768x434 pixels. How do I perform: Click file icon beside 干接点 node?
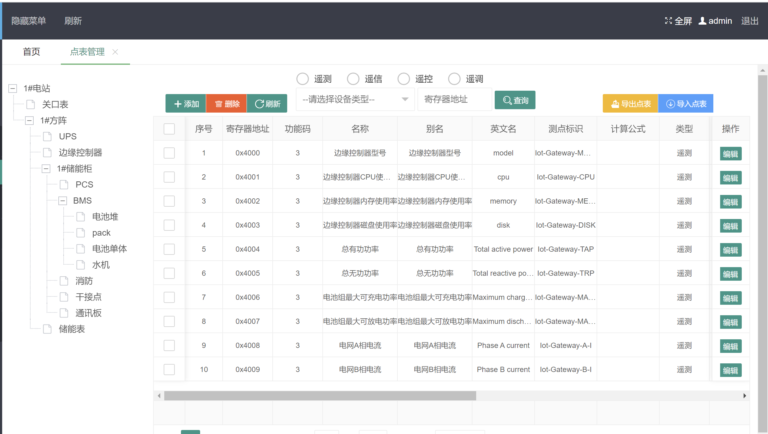pos(64,297)
